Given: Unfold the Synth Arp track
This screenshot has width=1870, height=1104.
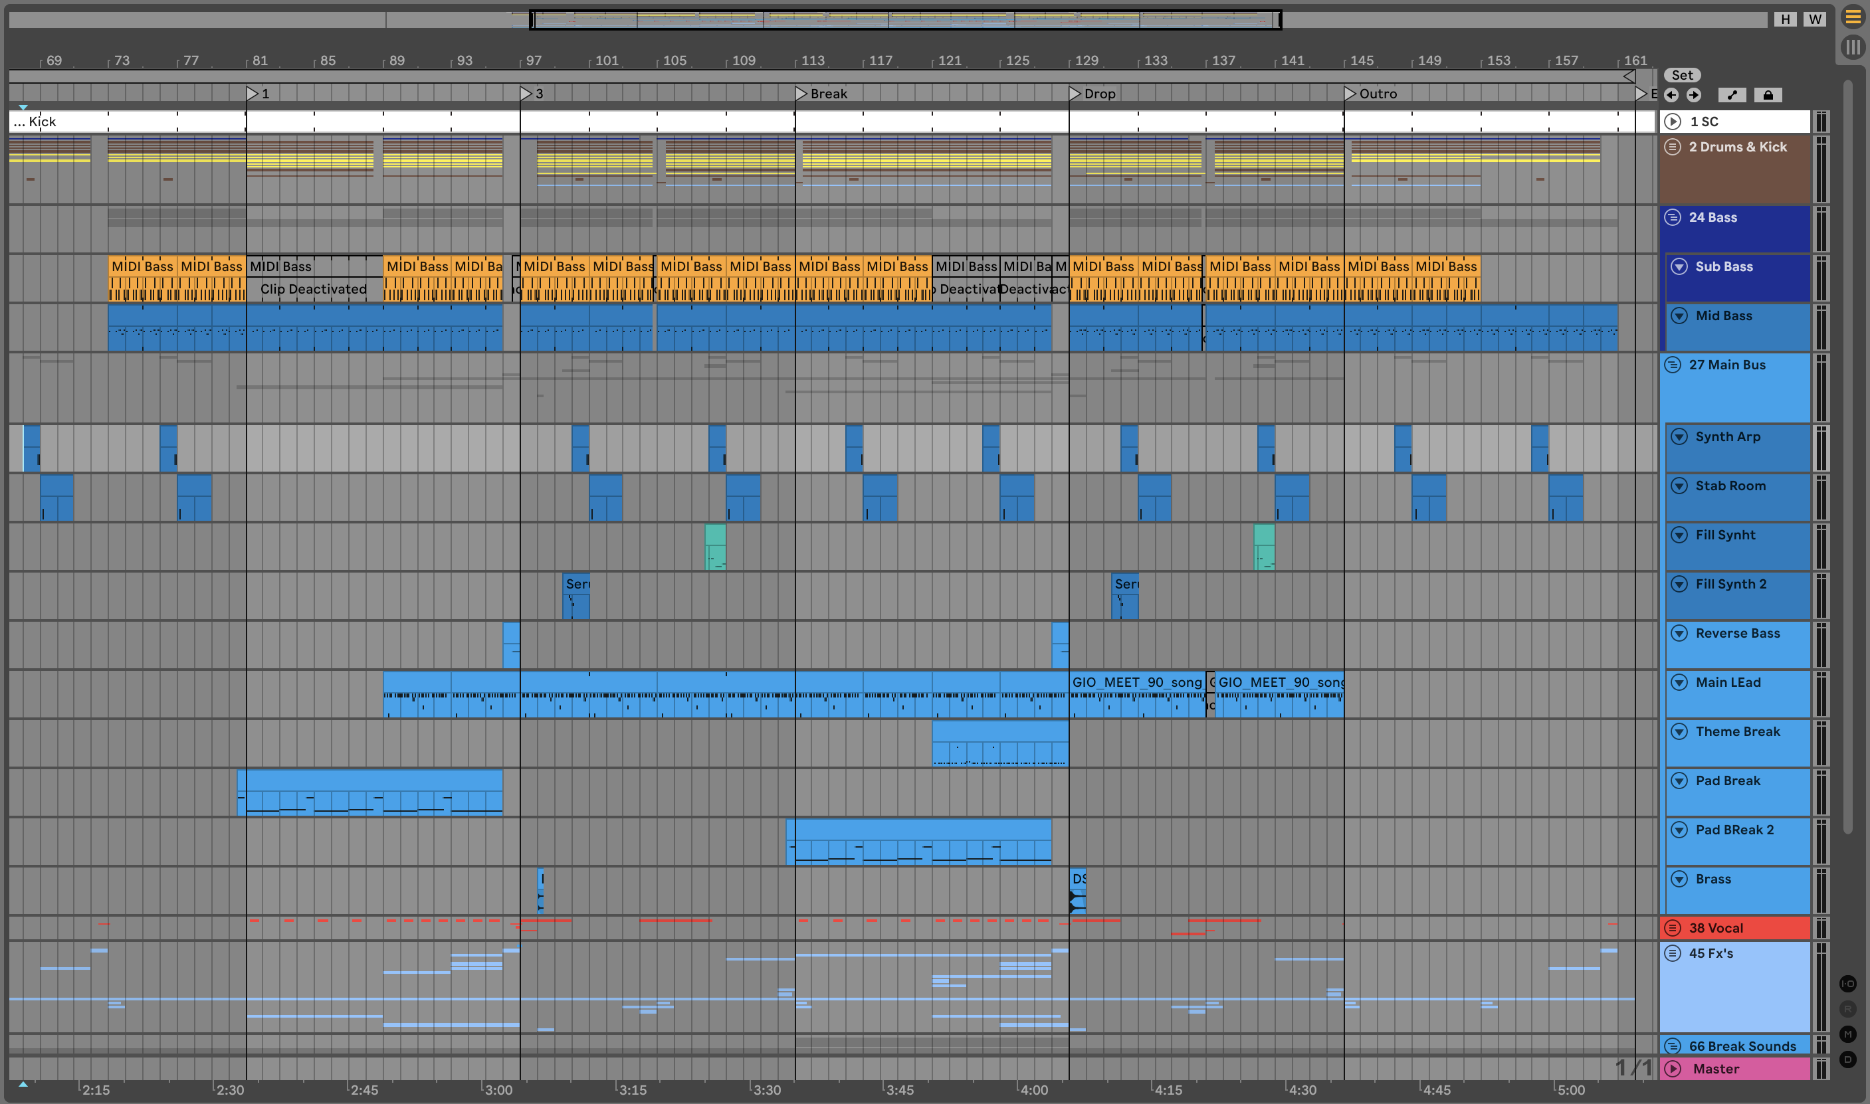Looking at the screenshot, I should click(1679, 436).
